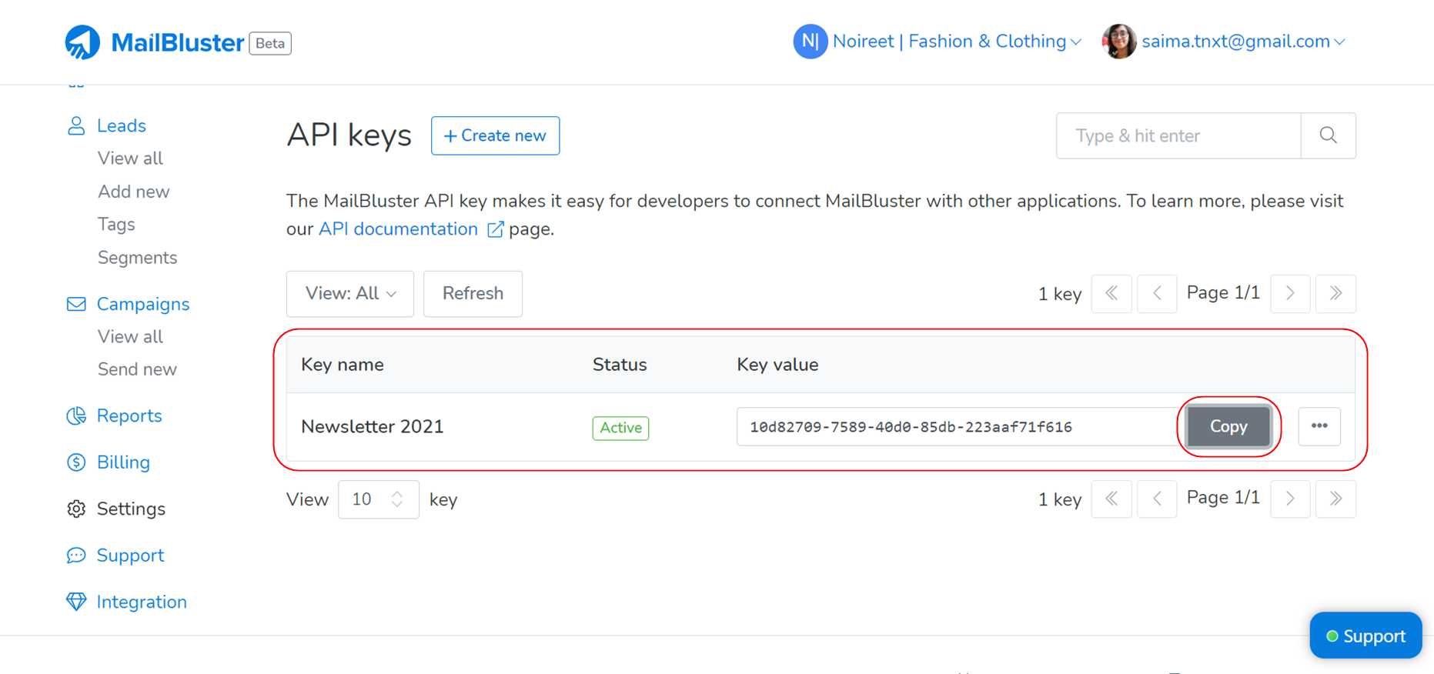The height and width of the screenshot is (674, 1434).
Task: Click the API keys page heading
Action: coord(349,135)
